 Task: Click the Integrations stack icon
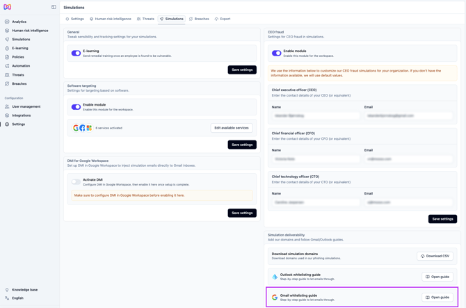tap(7, 115)
